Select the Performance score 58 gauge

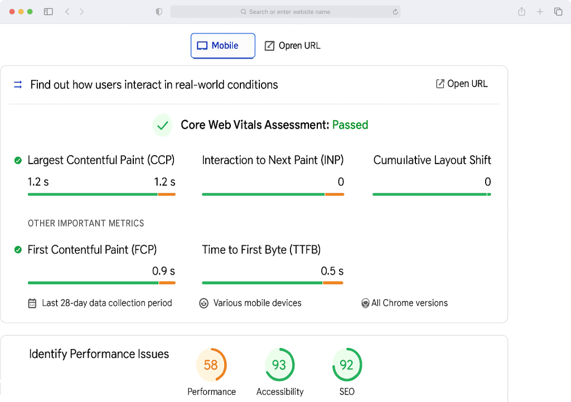pyautogui.click(x=211, y=365)
